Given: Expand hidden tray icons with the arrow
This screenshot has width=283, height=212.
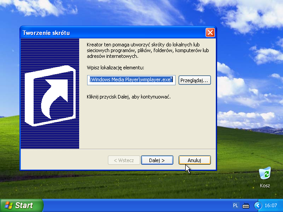Looking at the screenshot, I should [x=257, y=205].
